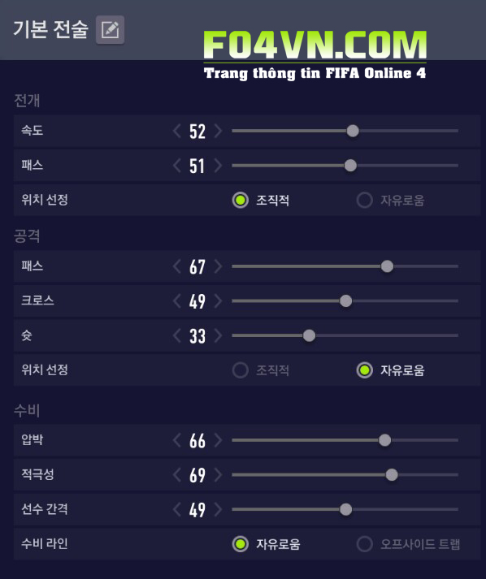Select 조직적 for 공격 위치 선정
This screenshot has width=486, height=579.
click(x=261, y=370)
